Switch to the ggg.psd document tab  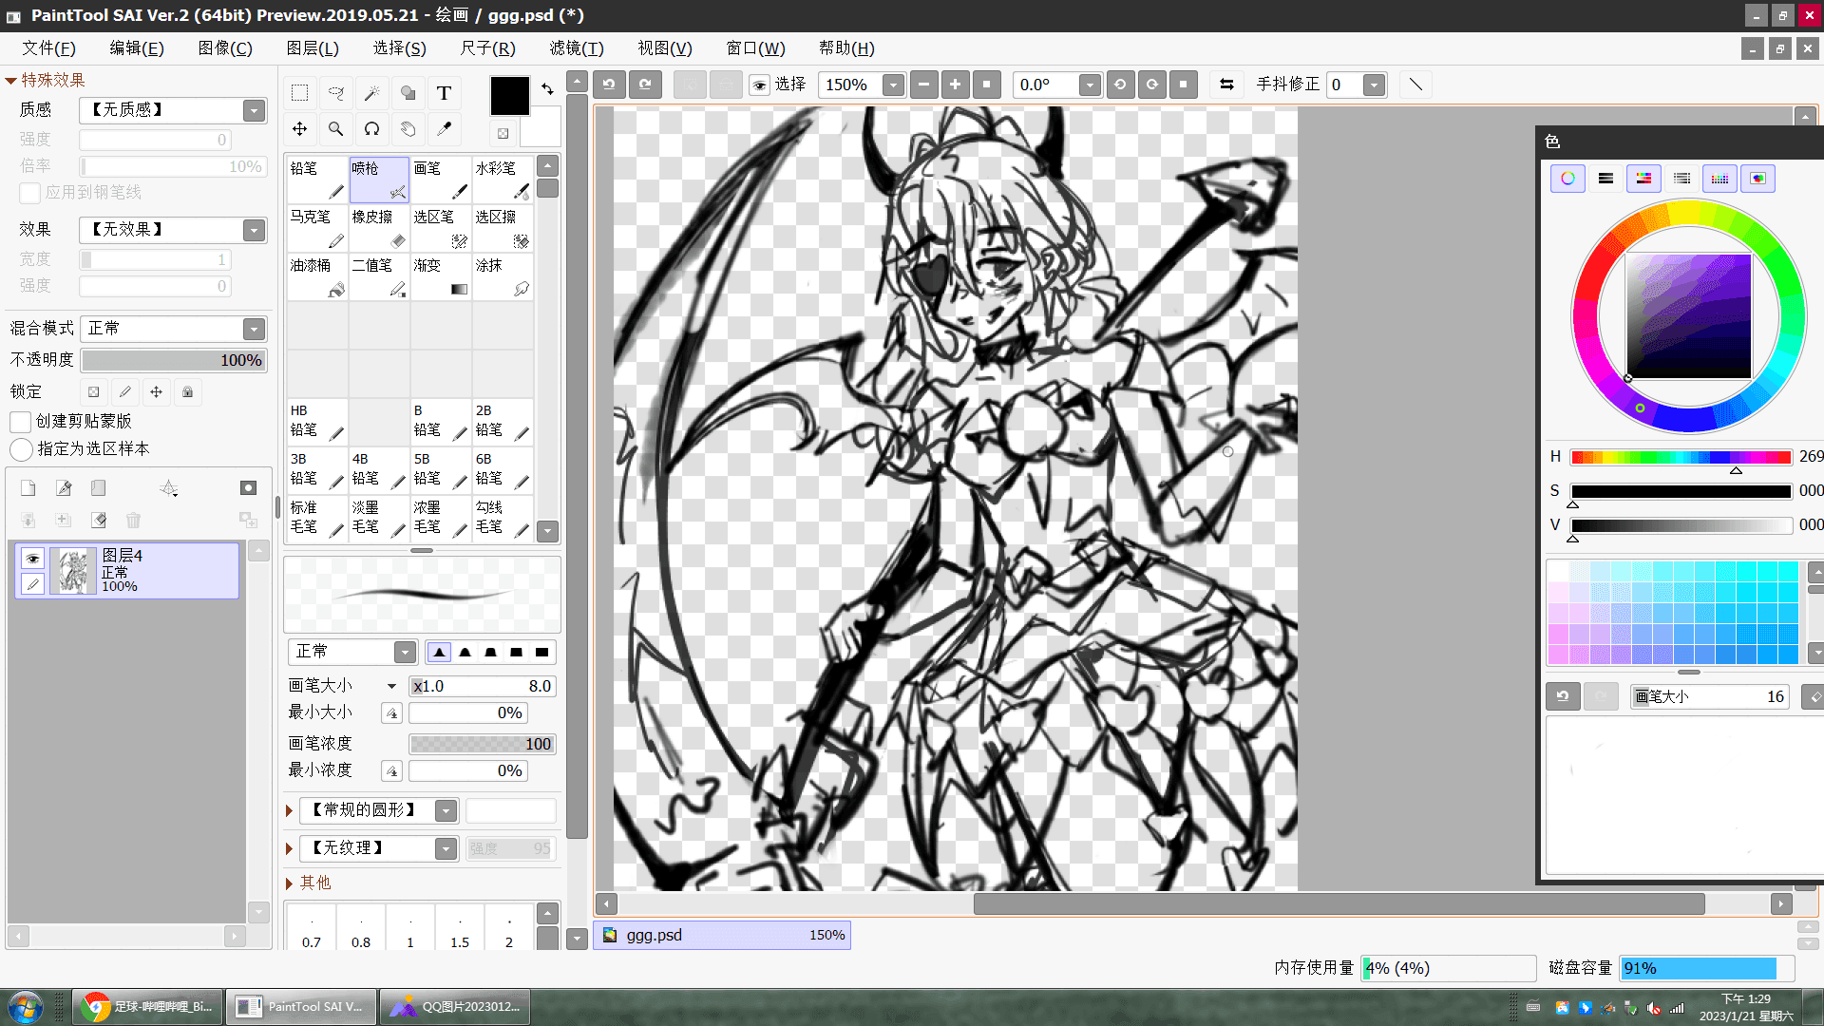click(722, 936)
